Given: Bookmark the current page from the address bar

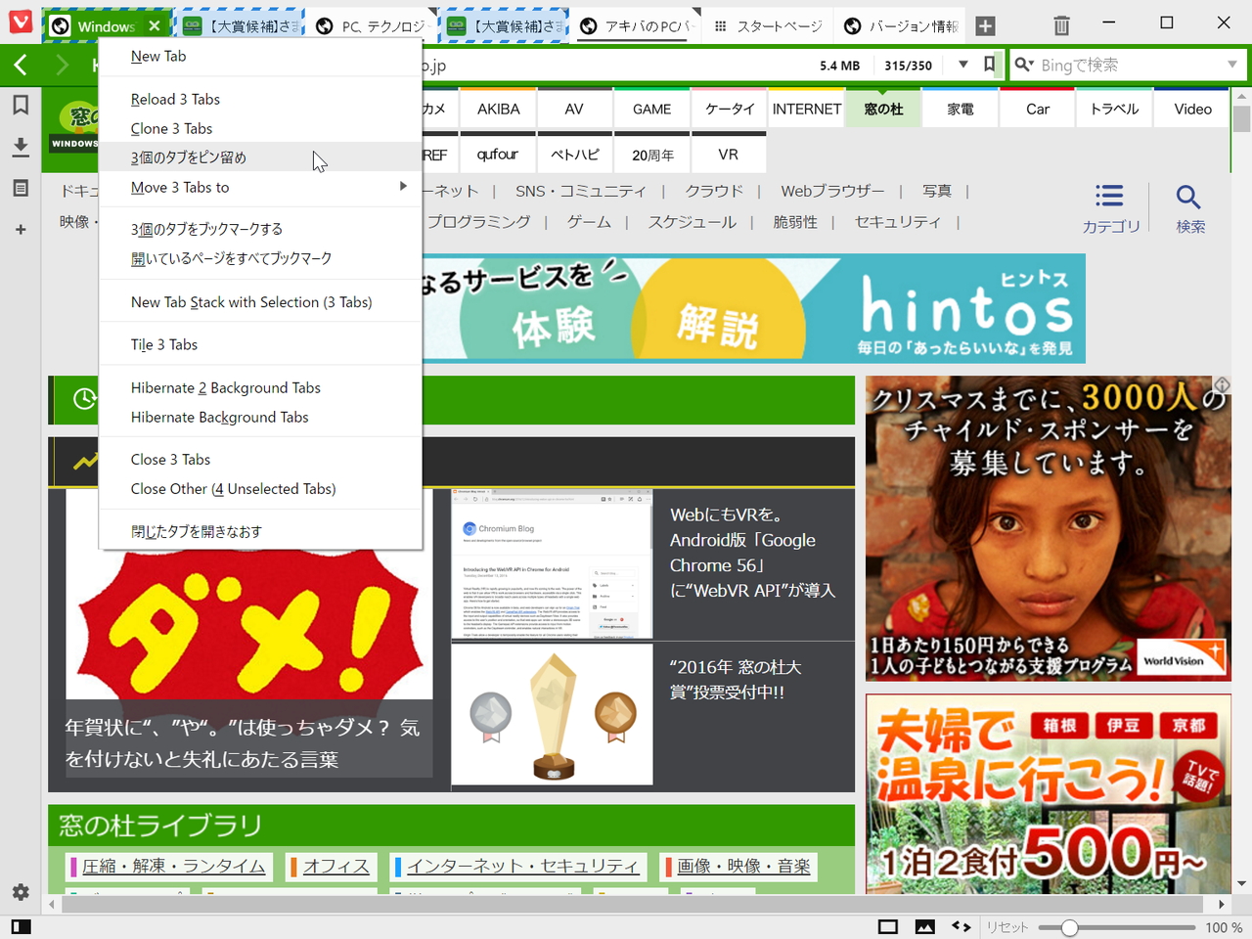Looking at the screenshot, I should [989, 65].
